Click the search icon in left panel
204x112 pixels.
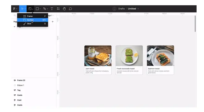(x=15, y=15)
